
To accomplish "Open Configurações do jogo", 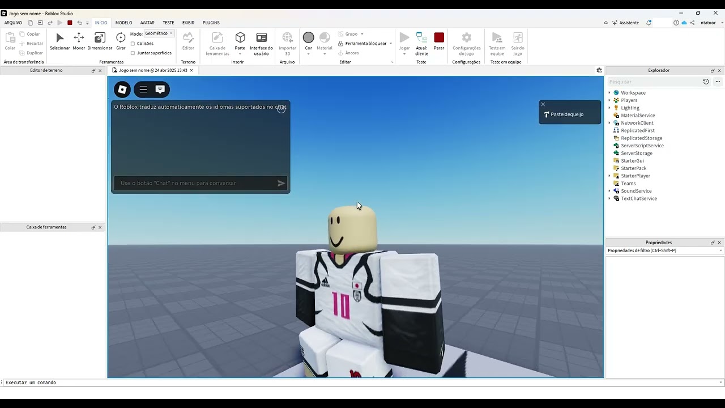I will pyautogui.click(x=466, y=44).
